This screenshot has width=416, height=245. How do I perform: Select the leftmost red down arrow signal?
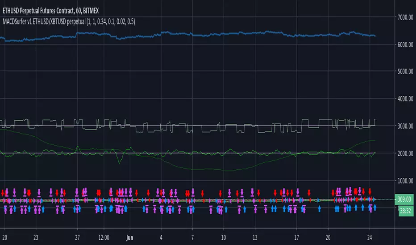[3, 192]
